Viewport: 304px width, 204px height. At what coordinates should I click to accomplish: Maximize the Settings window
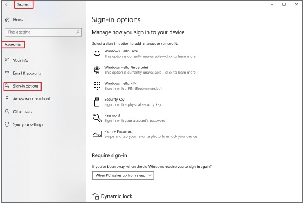[x=284, y=4]
